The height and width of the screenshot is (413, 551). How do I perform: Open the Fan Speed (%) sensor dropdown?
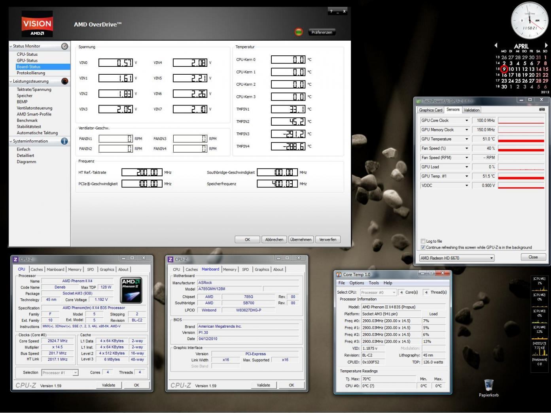467,148
